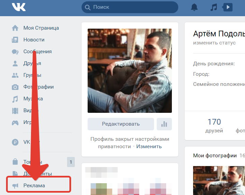Open Реклама menu item
The height and width of the screenshot is (195, 245).
tap(34, 186)
